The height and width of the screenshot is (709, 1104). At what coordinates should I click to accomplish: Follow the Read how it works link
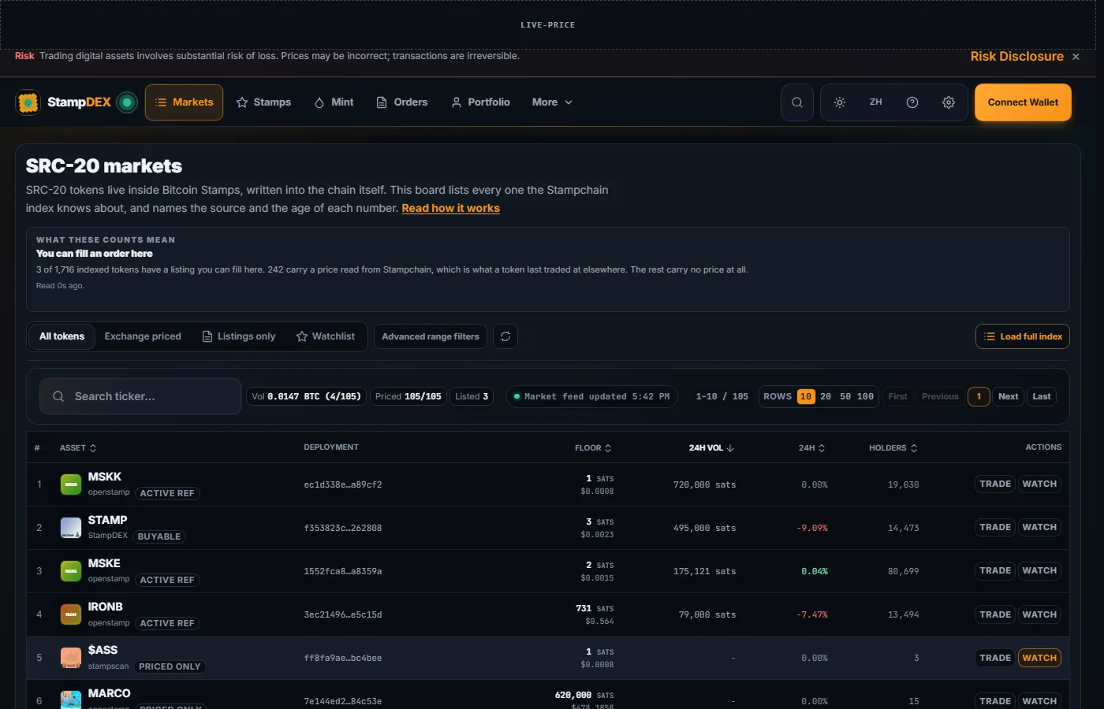click(450, 208)
